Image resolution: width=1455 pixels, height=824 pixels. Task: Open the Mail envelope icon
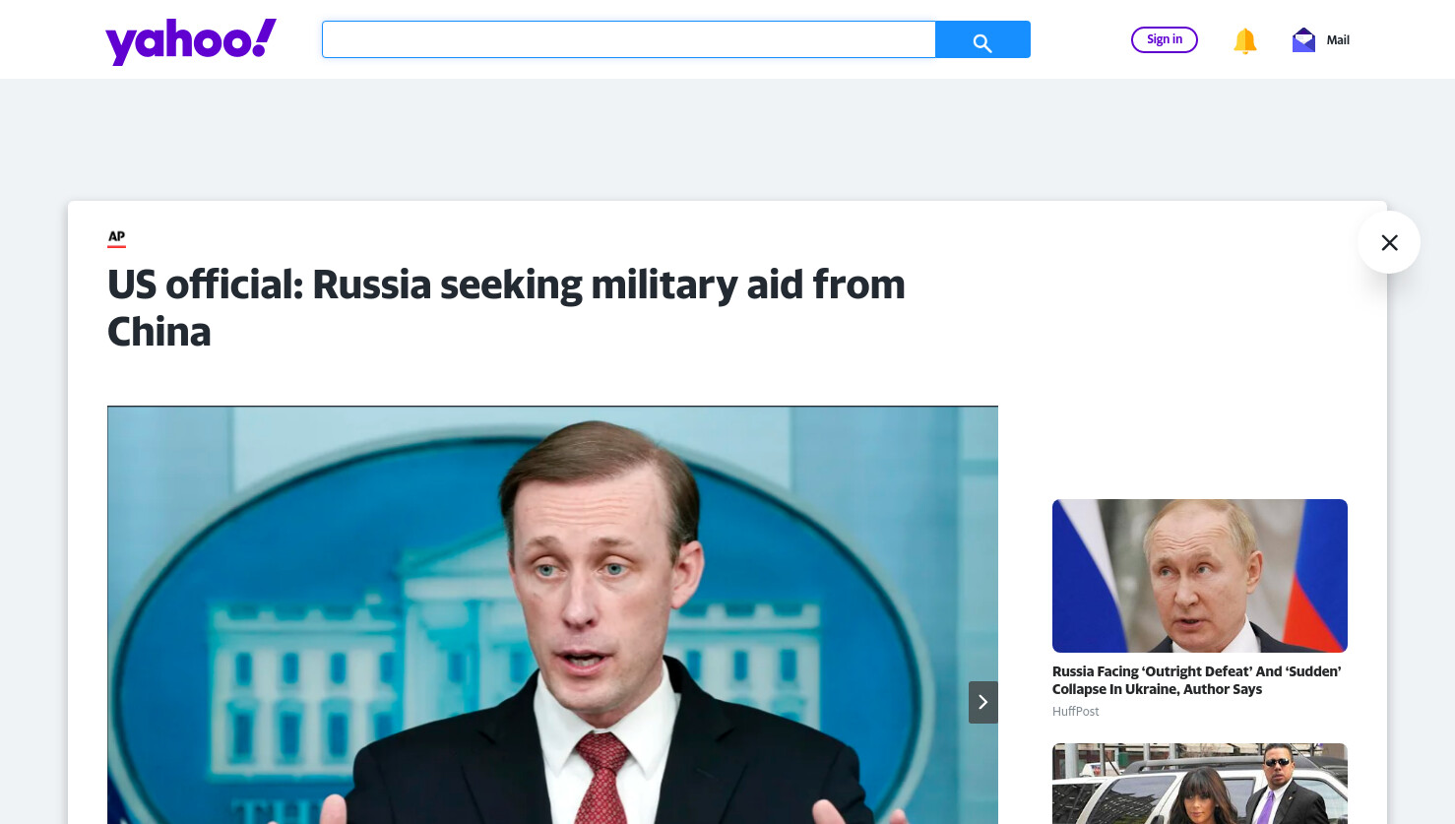pyautogui.click(x=1303, y=39)
